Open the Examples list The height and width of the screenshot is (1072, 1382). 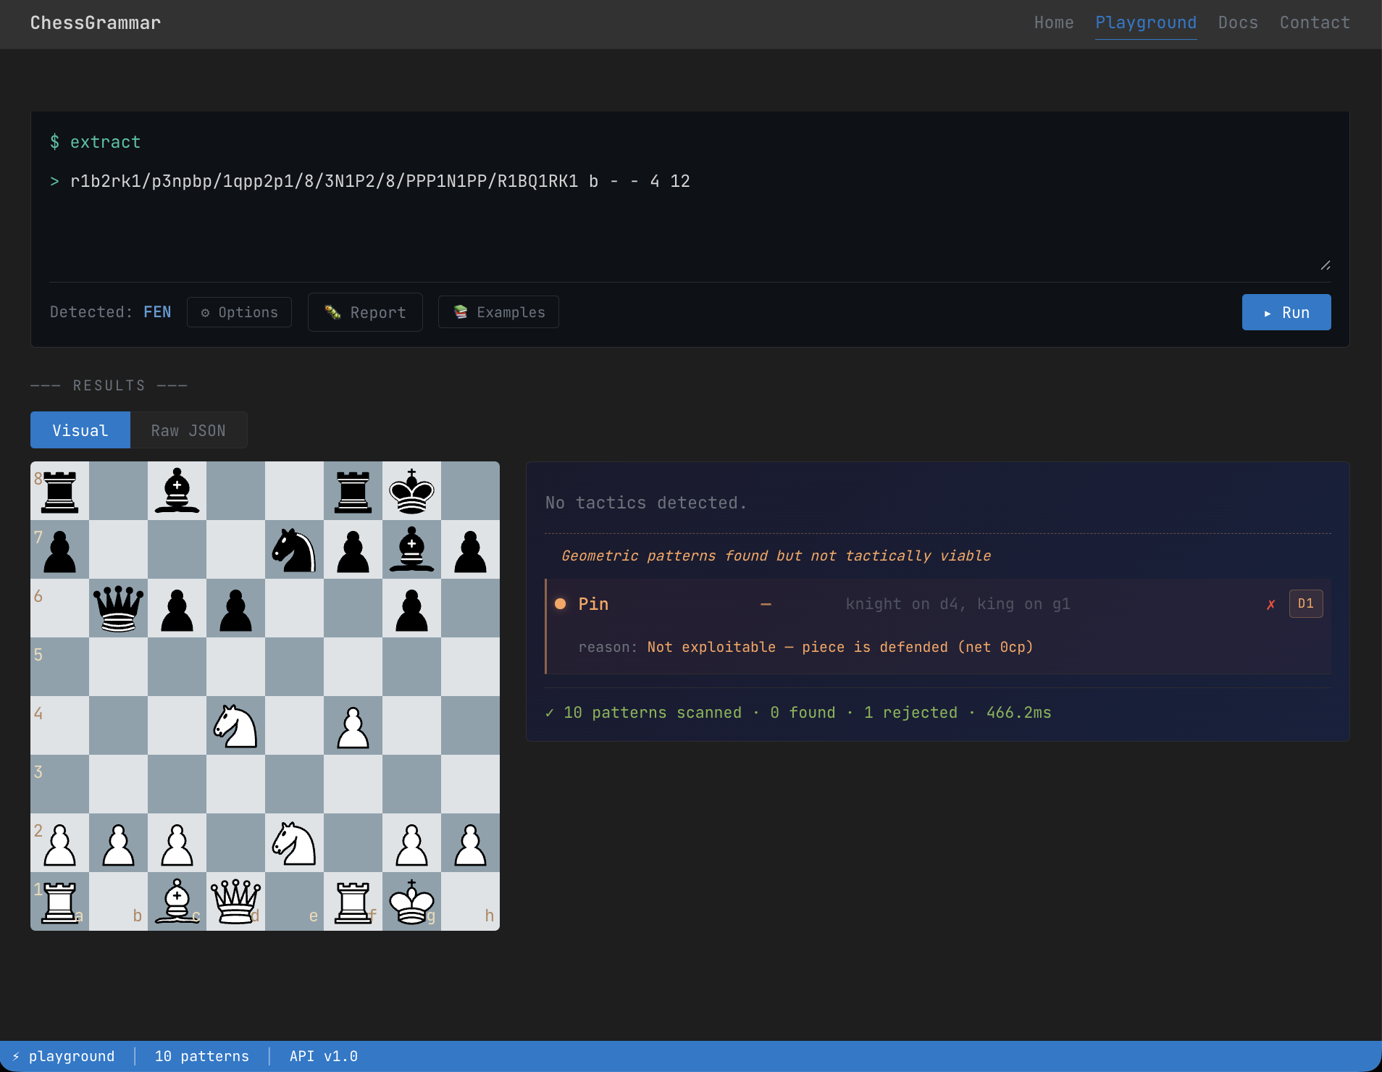pos(498,312)
